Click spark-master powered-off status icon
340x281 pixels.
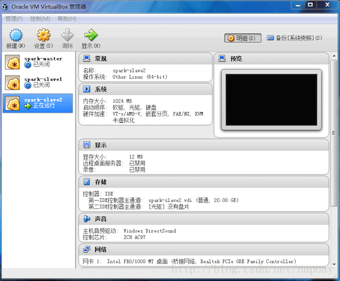(28, 65)
